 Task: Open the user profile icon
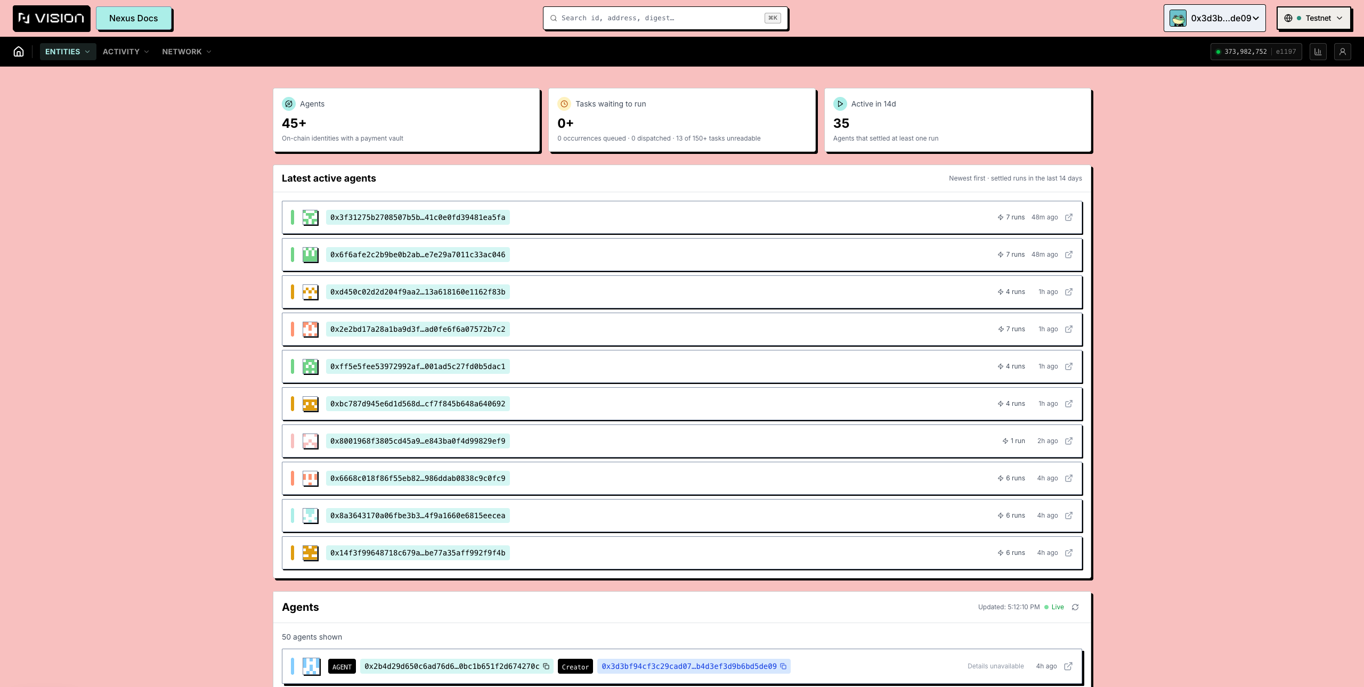point(1342,52)
